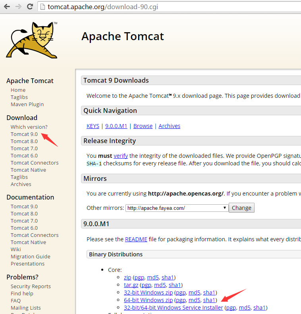Click the KEYS quick navigation link
The width and height of the screenshot is (301, 314).
(x=93, y=126)
